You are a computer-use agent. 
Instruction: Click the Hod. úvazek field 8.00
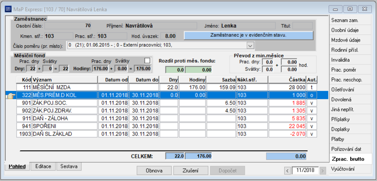168,36
